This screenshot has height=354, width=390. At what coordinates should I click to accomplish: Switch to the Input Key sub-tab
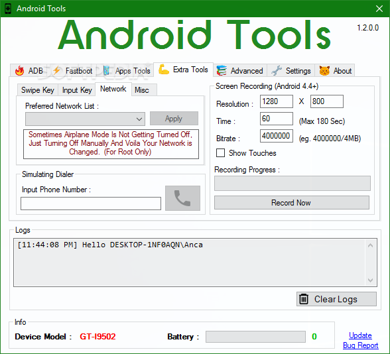pyautogui.click(x=77, y=90)
